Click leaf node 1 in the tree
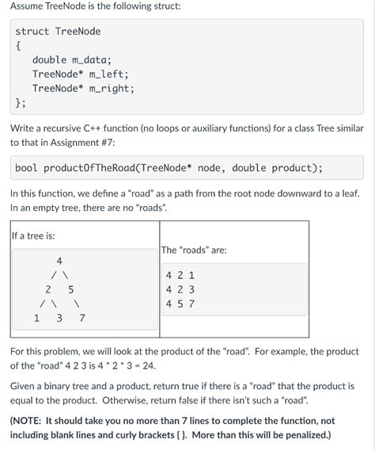The width and height of the screenshot is (375, 451). point(36,318)
